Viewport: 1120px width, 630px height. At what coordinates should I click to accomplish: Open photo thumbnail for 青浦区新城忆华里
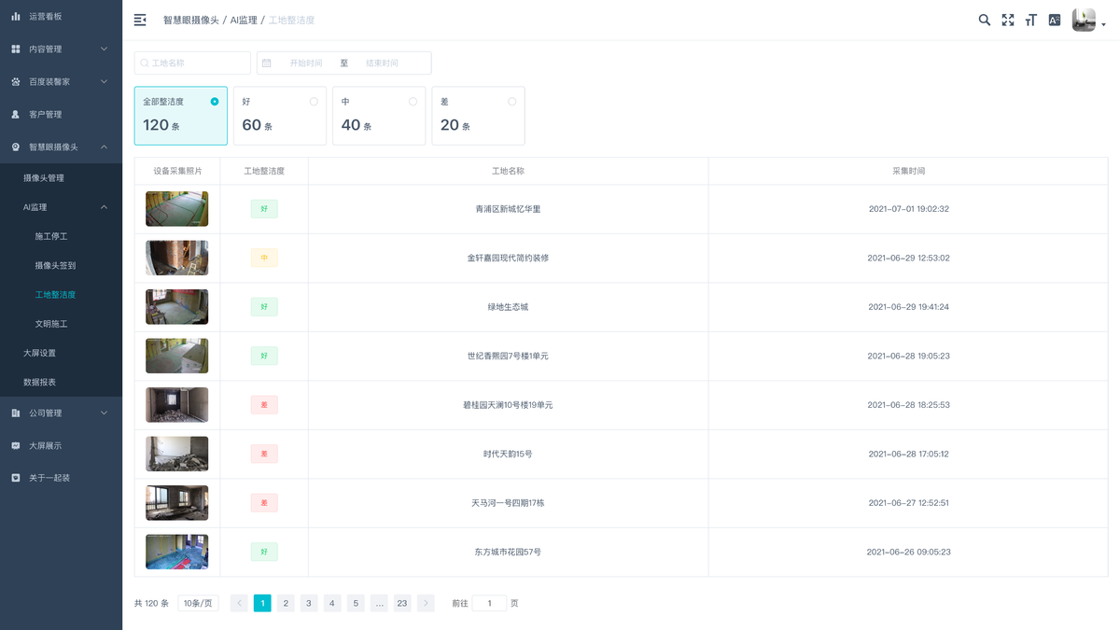point(176,209)
